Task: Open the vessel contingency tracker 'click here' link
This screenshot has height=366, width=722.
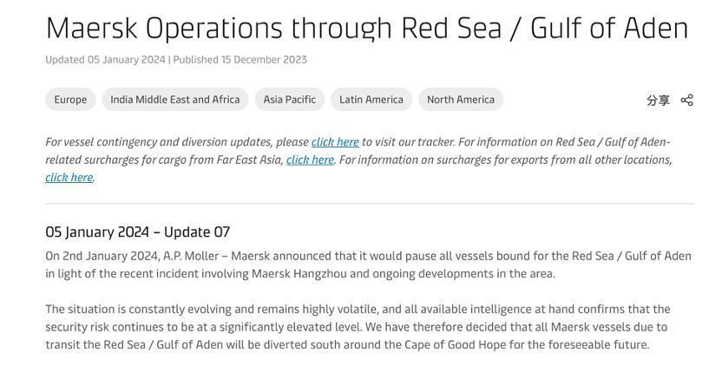Action: pyautogui.click(x=335, y=142)
